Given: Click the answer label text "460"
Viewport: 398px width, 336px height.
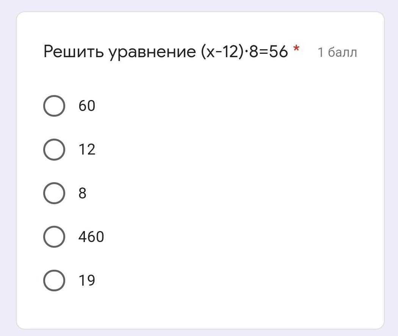Looking at the screenshot, I should [x=91, y=237].
